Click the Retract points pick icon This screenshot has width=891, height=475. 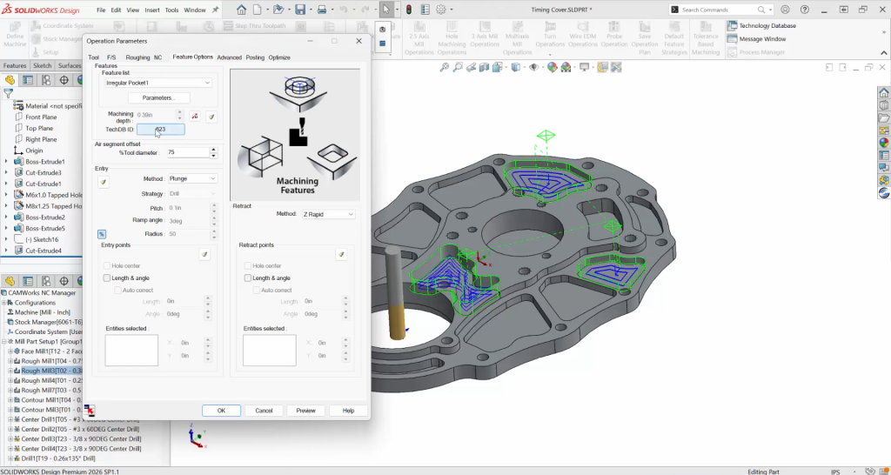341,255
